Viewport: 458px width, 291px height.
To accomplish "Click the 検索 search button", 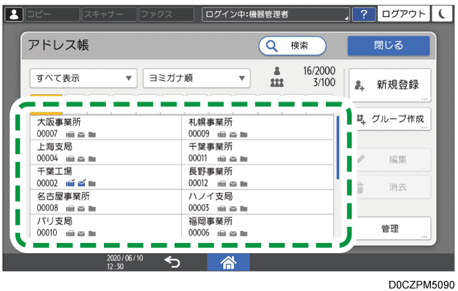I will [x=292, y=46].
